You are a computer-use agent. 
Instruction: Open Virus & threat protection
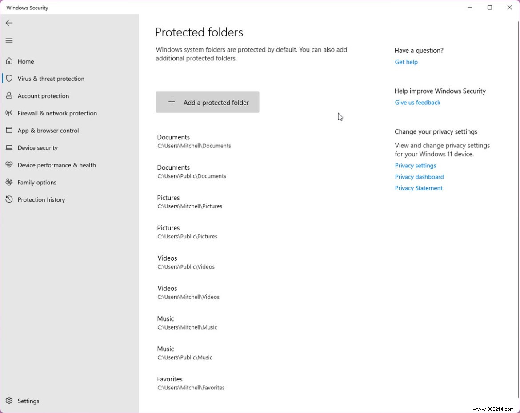click(x=51, y=78)
